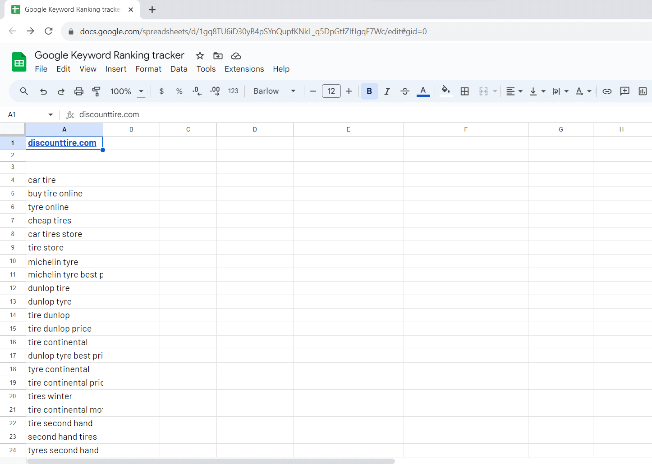Open the Name box dropdown arrow
Viewport: 652px width, 464px height.
[51, 115]
